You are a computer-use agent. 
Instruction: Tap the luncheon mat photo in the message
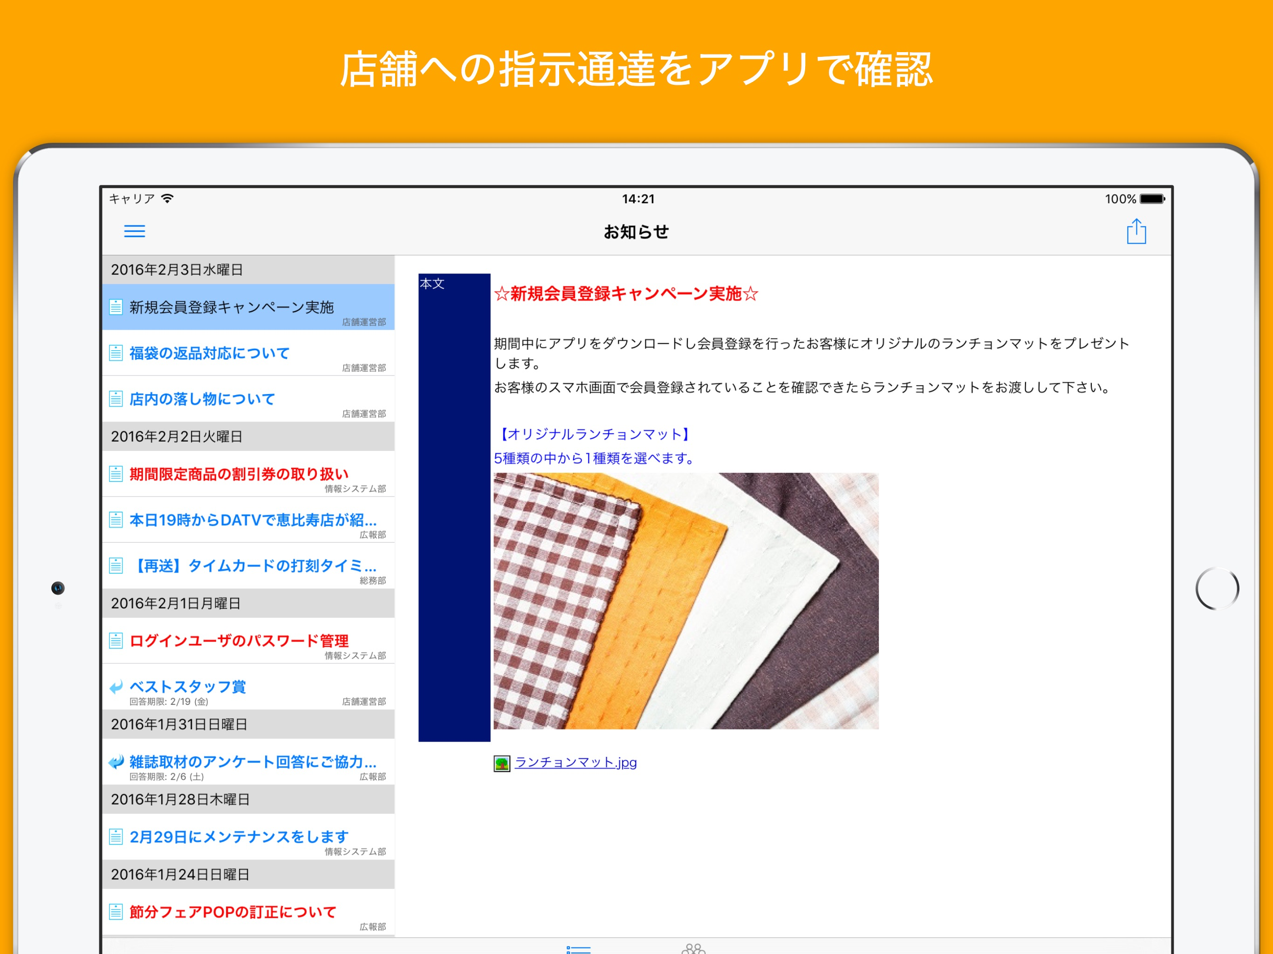686,601
